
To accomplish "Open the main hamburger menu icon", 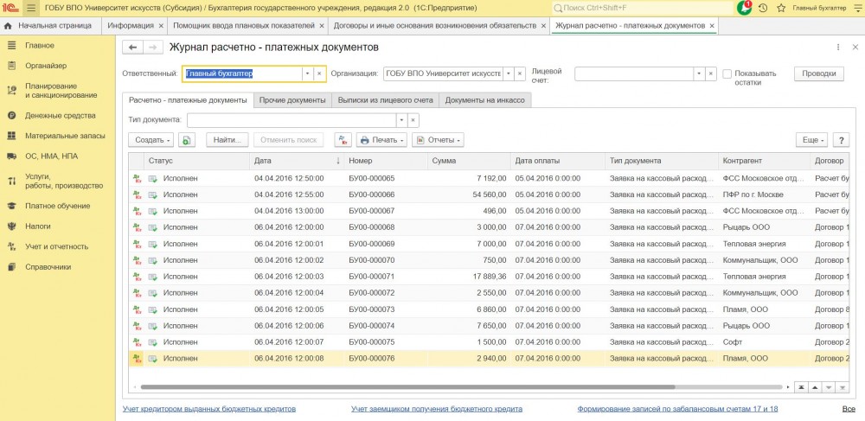I will (x=32, y=8).
